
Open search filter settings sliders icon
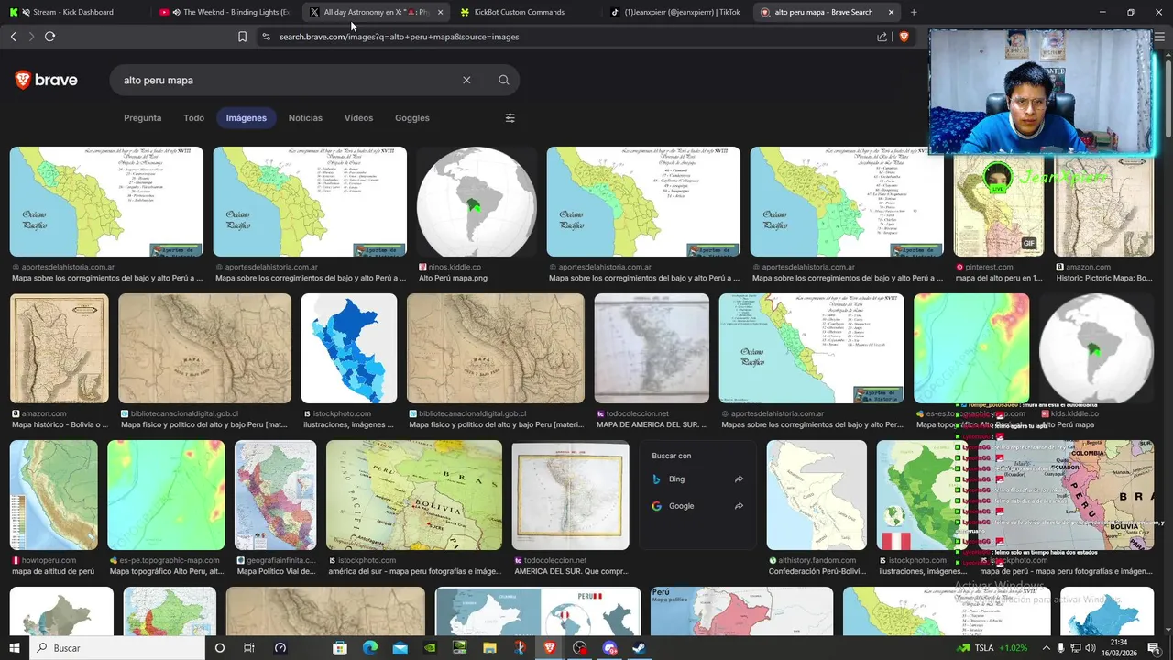coord(510,118)
